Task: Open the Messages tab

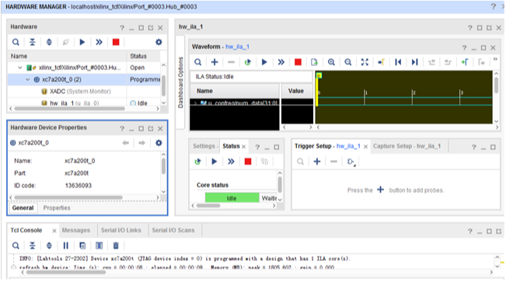Action: (x=76, y=231)
